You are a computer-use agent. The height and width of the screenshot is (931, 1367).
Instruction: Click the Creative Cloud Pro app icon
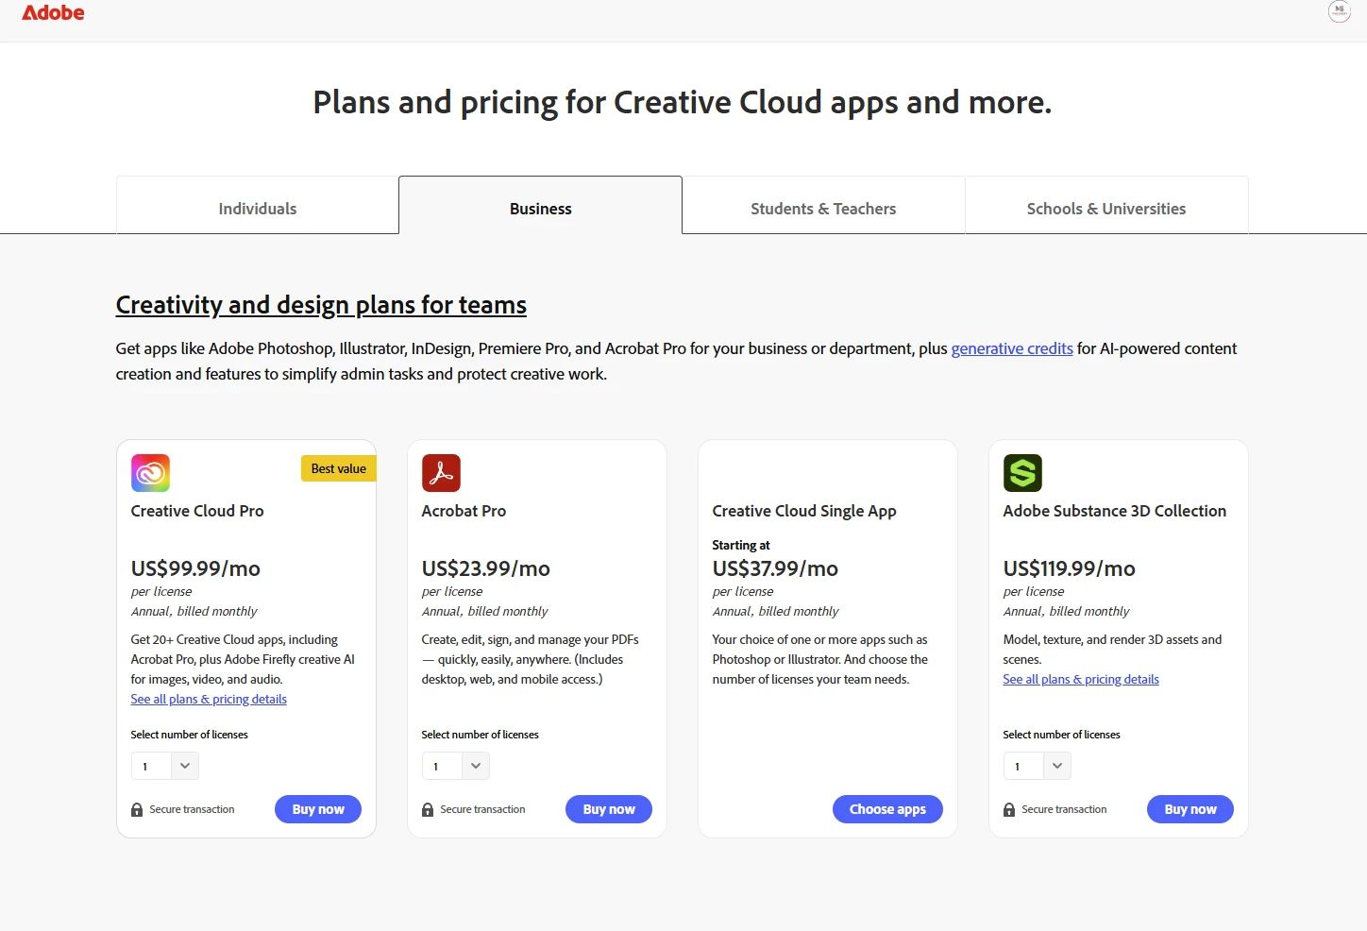[150, 473]
